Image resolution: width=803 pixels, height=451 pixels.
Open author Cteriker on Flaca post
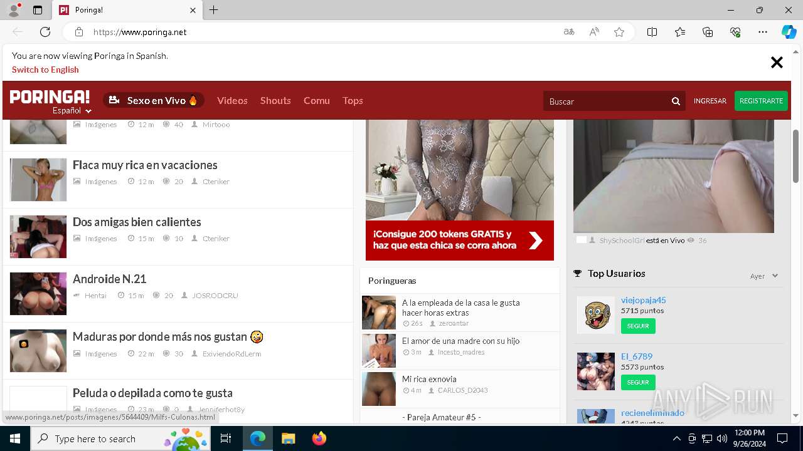pyautogui.click(x=216, y=182)
